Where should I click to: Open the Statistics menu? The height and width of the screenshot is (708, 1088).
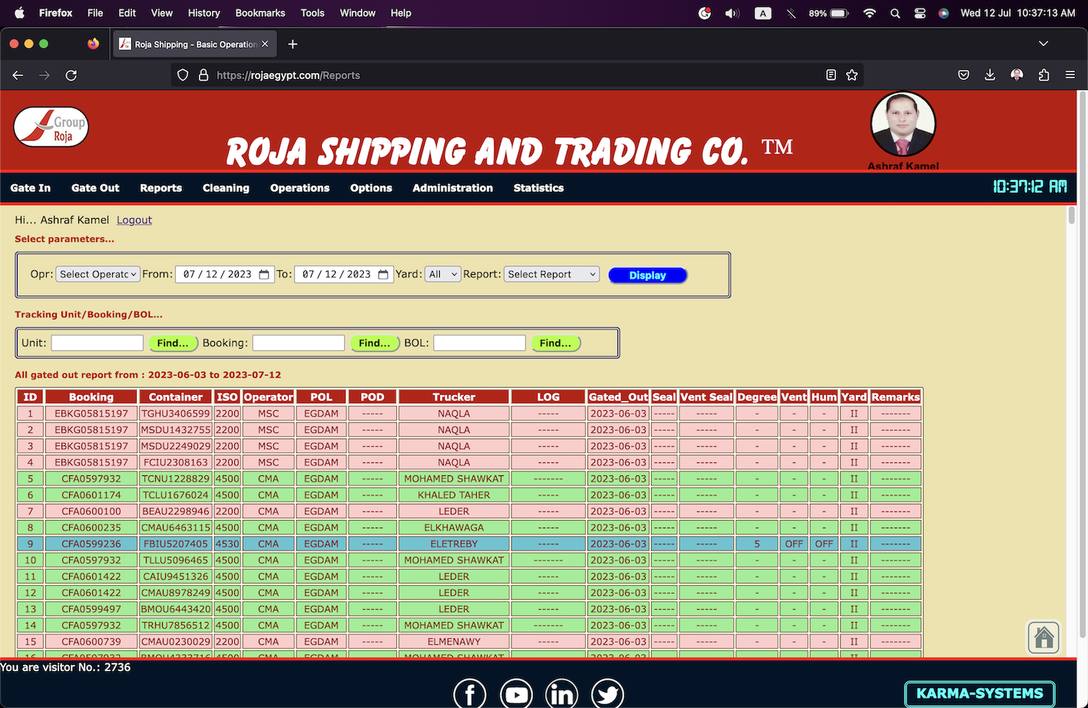(538, 187)
